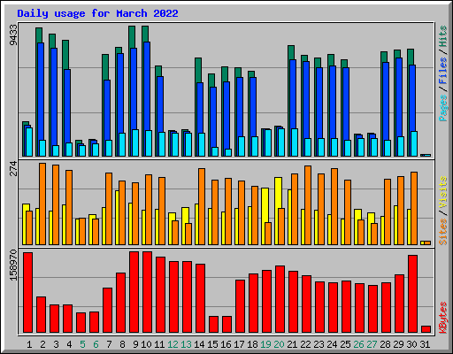Click day 3 on the x-axis
The width and height of the screenshot is (453, 354).
(x=56, y=344)
